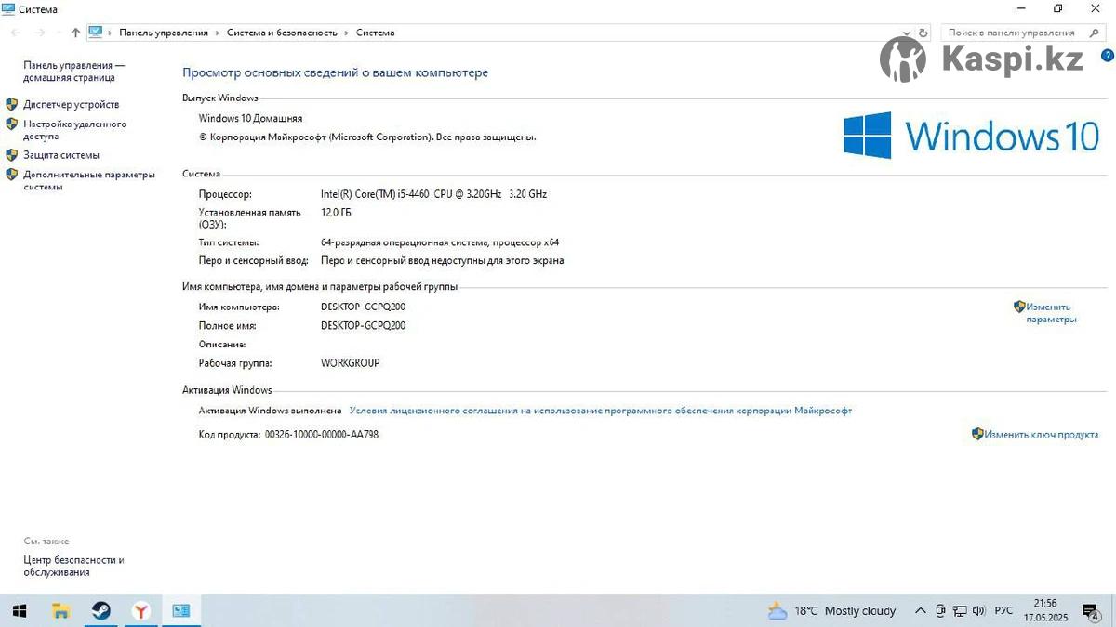Open address bar history dropdown arrow
The height and width of the screenshot is (627, 1116).
909,33
